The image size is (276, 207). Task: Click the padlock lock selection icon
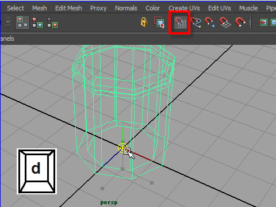[x=144, y=22]
